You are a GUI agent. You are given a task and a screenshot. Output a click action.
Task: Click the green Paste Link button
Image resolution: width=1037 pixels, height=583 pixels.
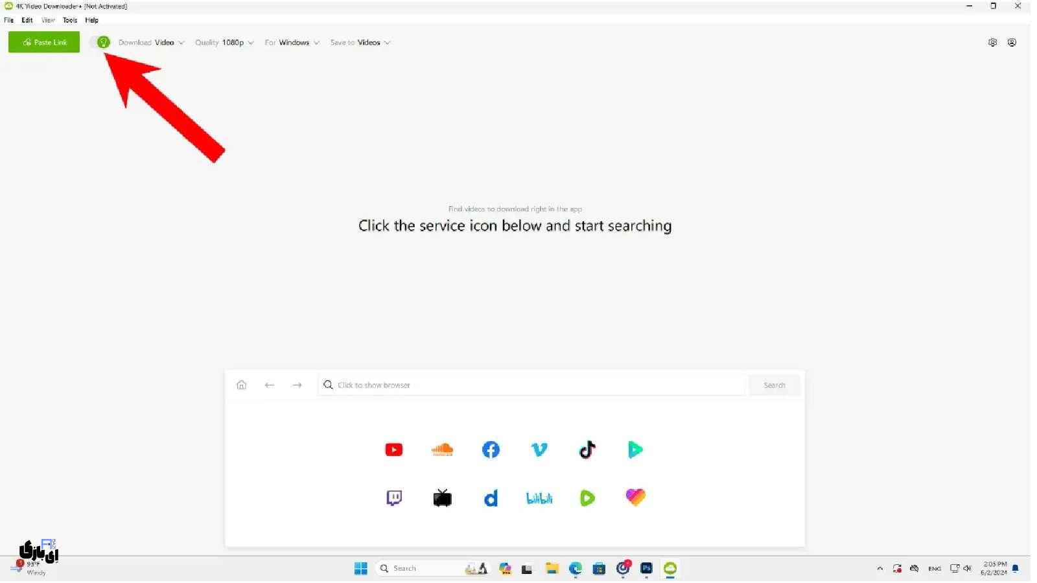point(44,42)
